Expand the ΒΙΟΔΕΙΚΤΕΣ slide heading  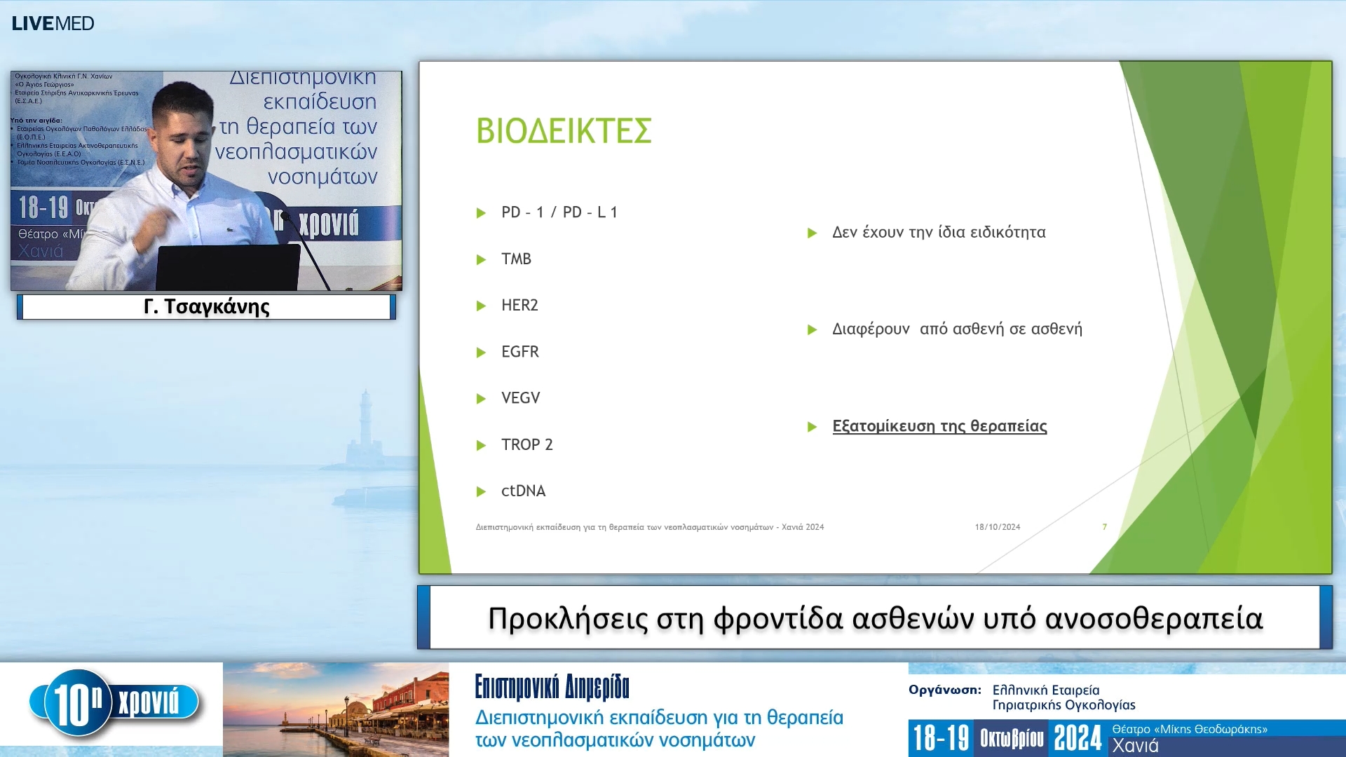pos(564,130)
